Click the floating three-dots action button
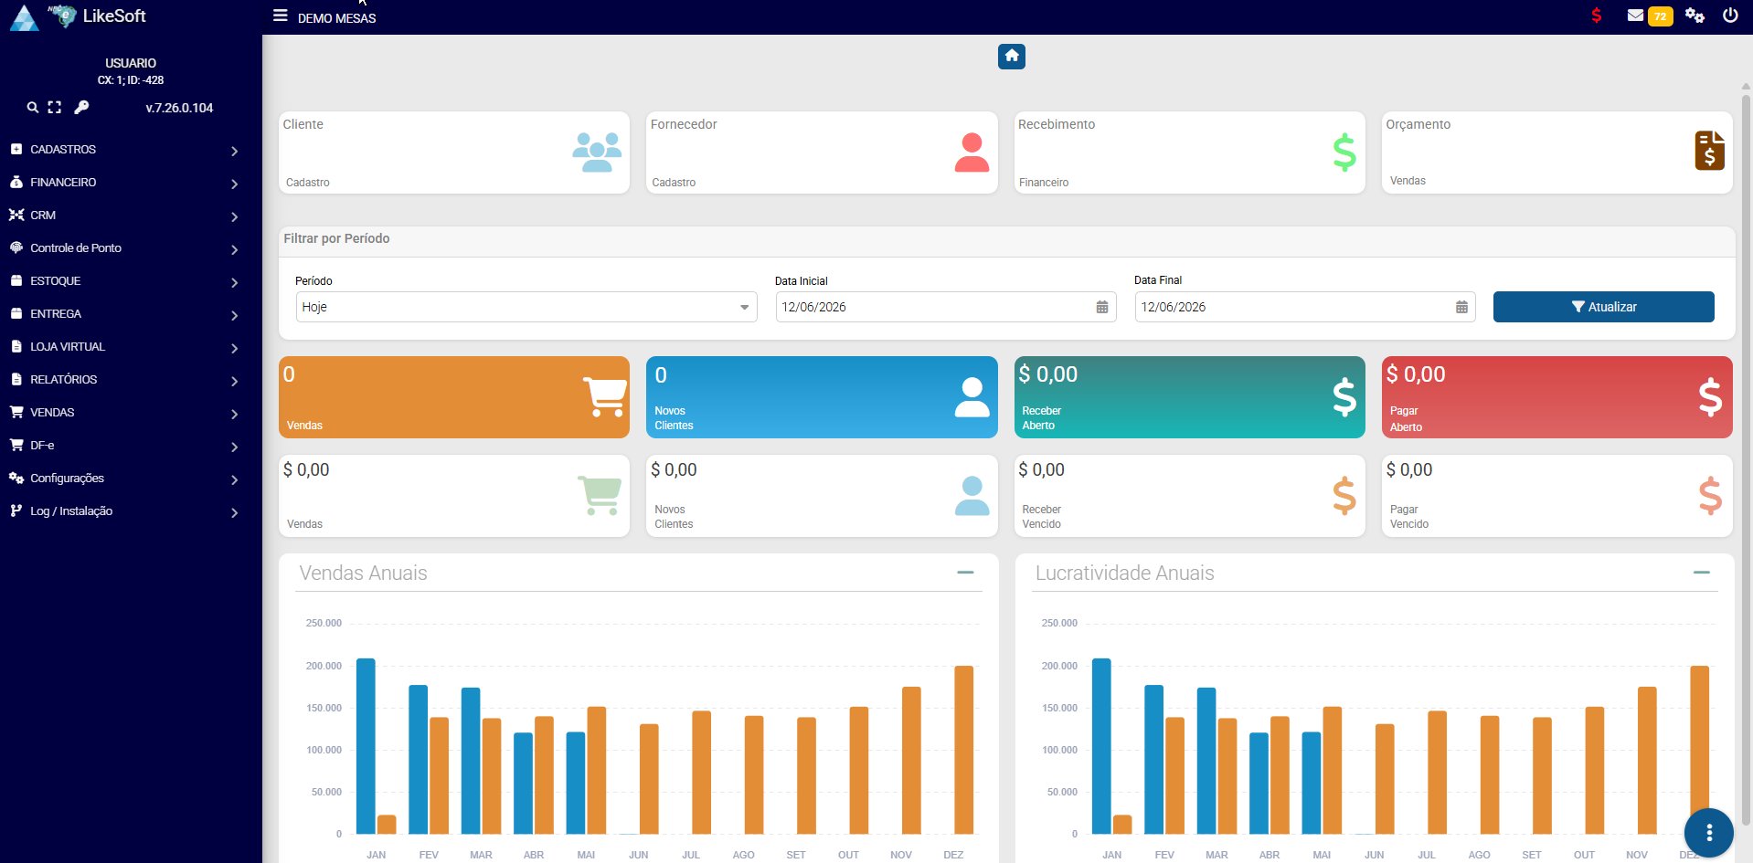 click(x=1708, y=833)
